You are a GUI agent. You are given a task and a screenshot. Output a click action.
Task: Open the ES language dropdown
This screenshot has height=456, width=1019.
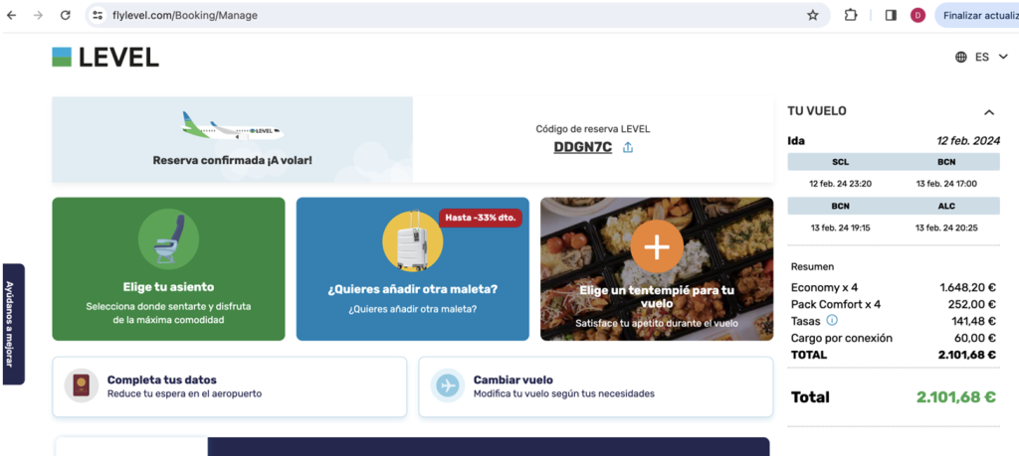(994, 57)
